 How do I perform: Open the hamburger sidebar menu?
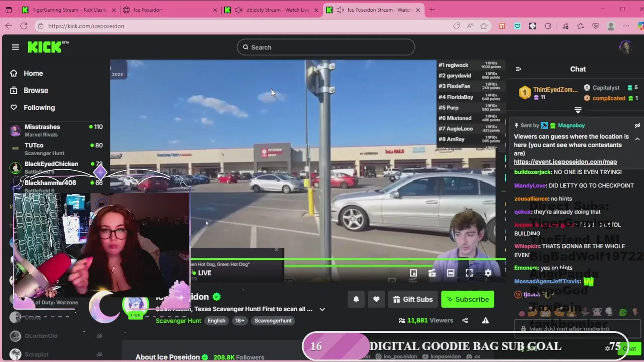[x=15, y=47]
